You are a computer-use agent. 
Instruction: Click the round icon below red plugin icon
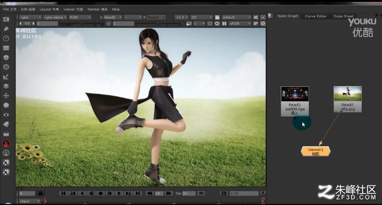click(6, 153)
